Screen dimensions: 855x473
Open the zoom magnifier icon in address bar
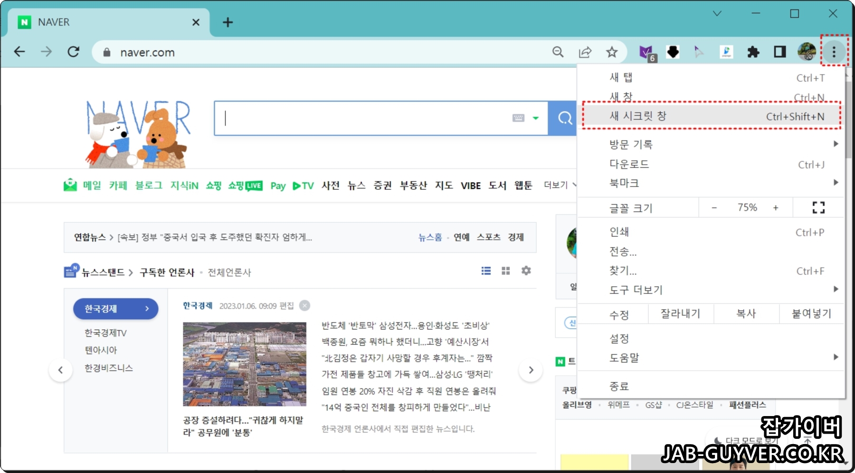coord(558,52)
